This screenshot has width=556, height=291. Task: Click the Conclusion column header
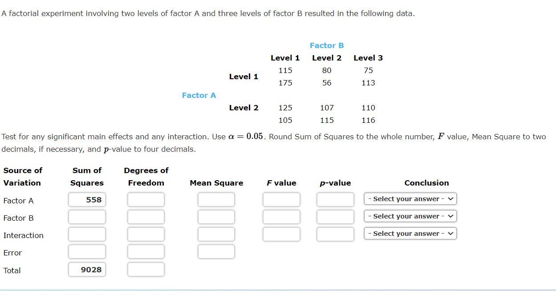point(426,183)
